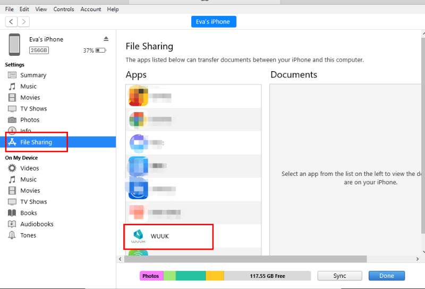Open Movies under Settings

(30, 97)
